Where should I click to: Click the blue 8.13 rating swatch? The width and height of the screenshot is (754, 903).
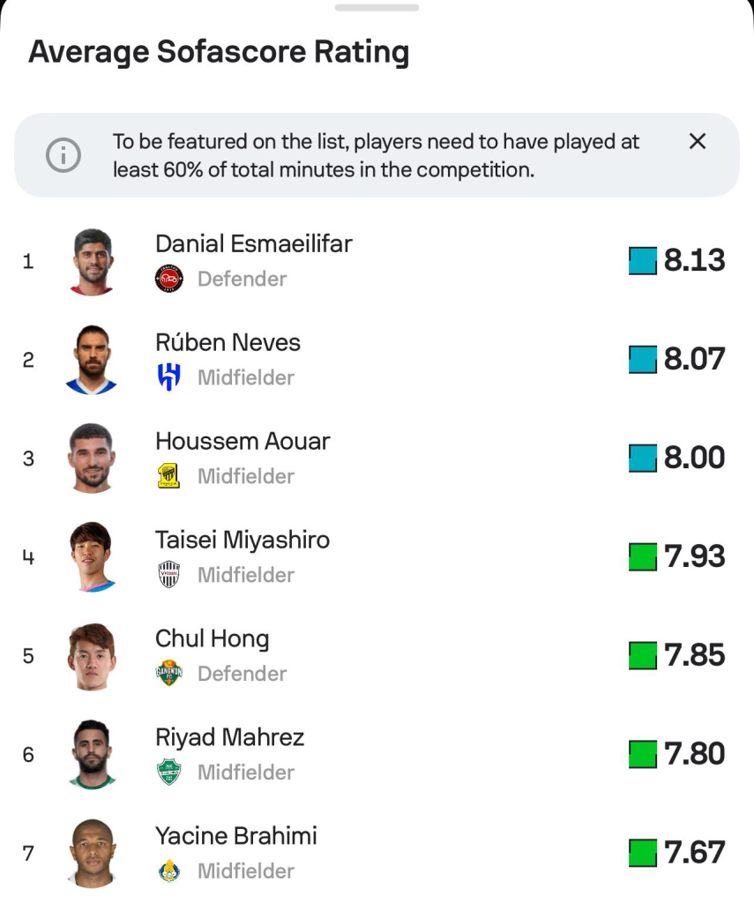pyautogui.click(x=643, y=261)
